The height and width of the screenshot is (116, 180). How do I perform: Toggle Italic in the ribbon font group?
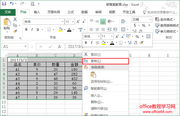click(x=33, y=30)
